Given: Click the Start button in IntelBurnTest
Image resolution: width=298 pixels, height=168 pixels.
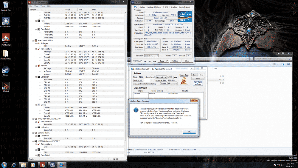Looking at the screenshot, I should [x=195, y=75].
